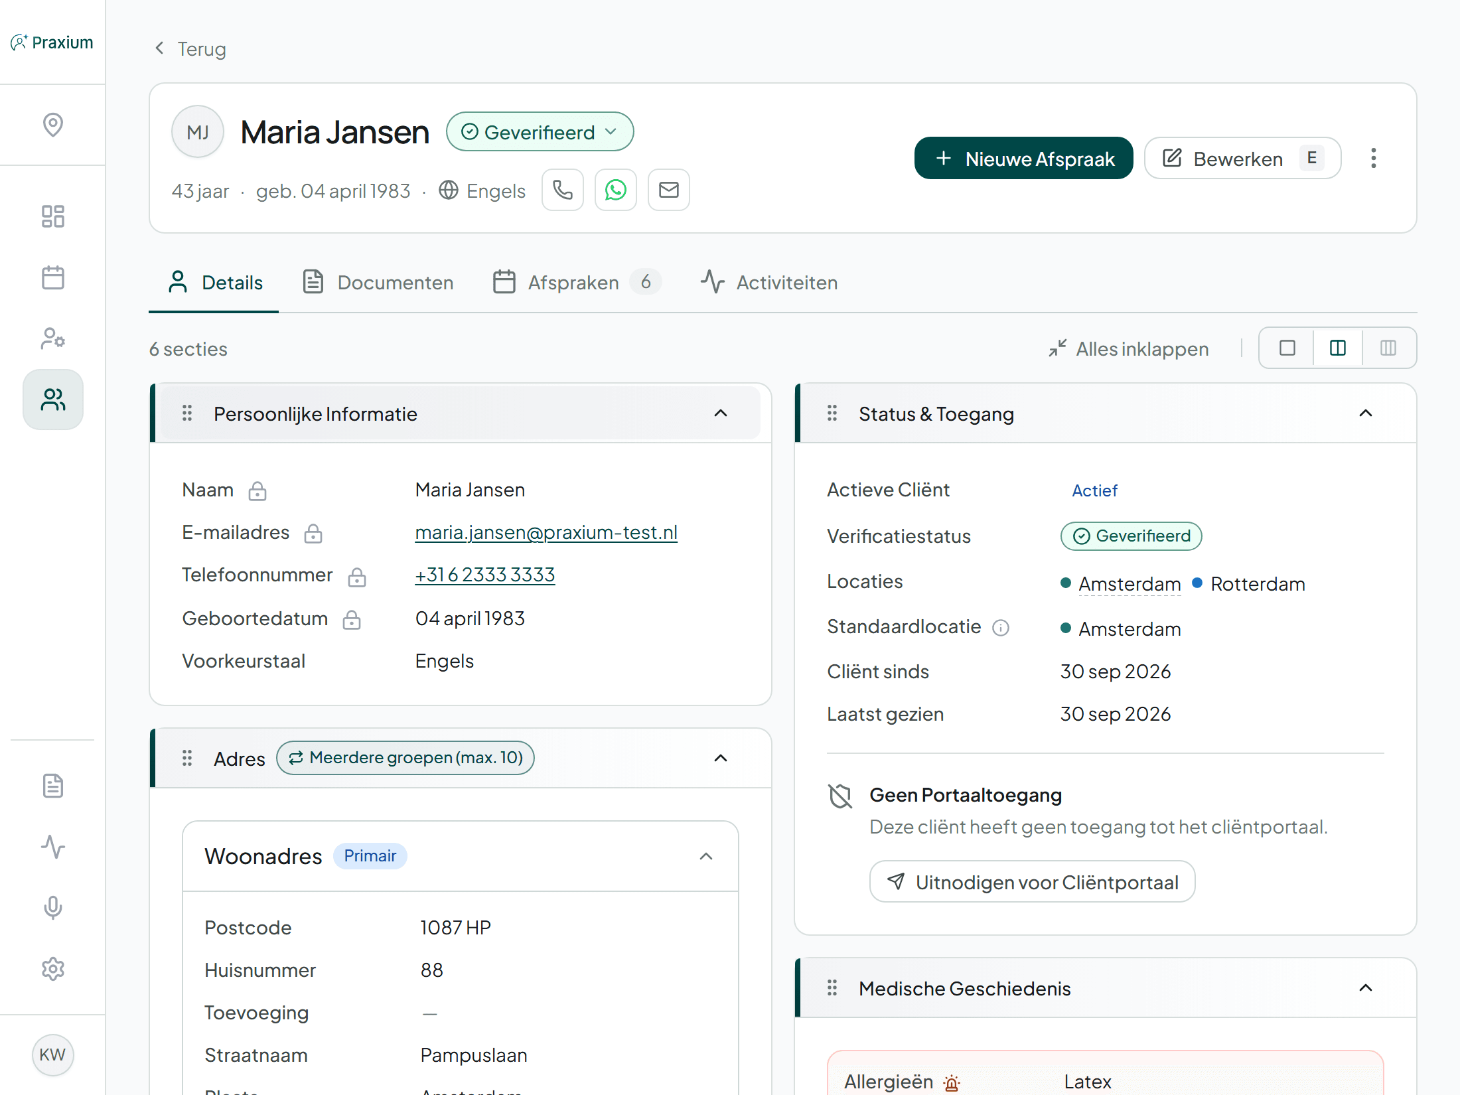The width and height of the screenshot is (1460, 1095).
Task: Open the KW user avatar
Action: [53, 1055]
